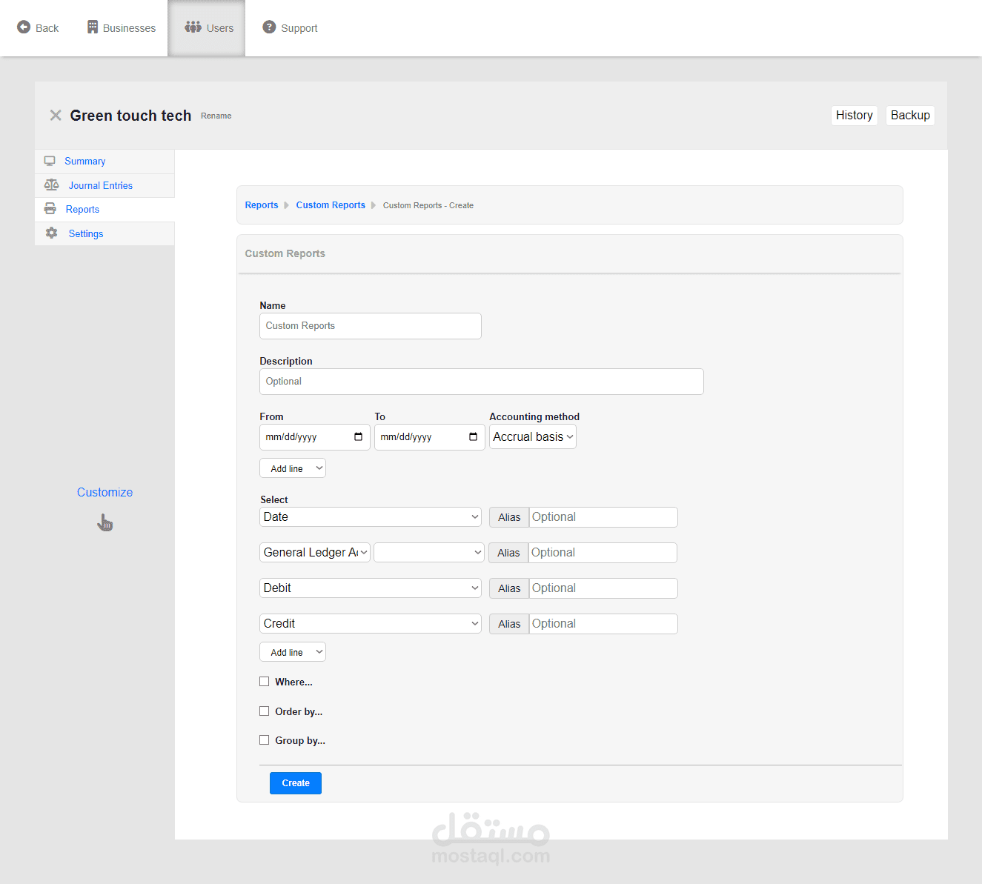Click the Custom Reports breadcrumb link

pos(331,205)
